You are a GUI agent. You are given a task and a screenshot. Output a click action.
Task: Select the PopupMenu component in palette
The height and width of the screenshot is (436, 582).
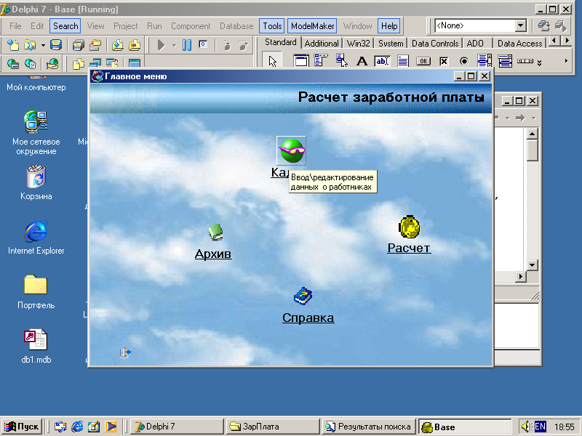point(341,60)
